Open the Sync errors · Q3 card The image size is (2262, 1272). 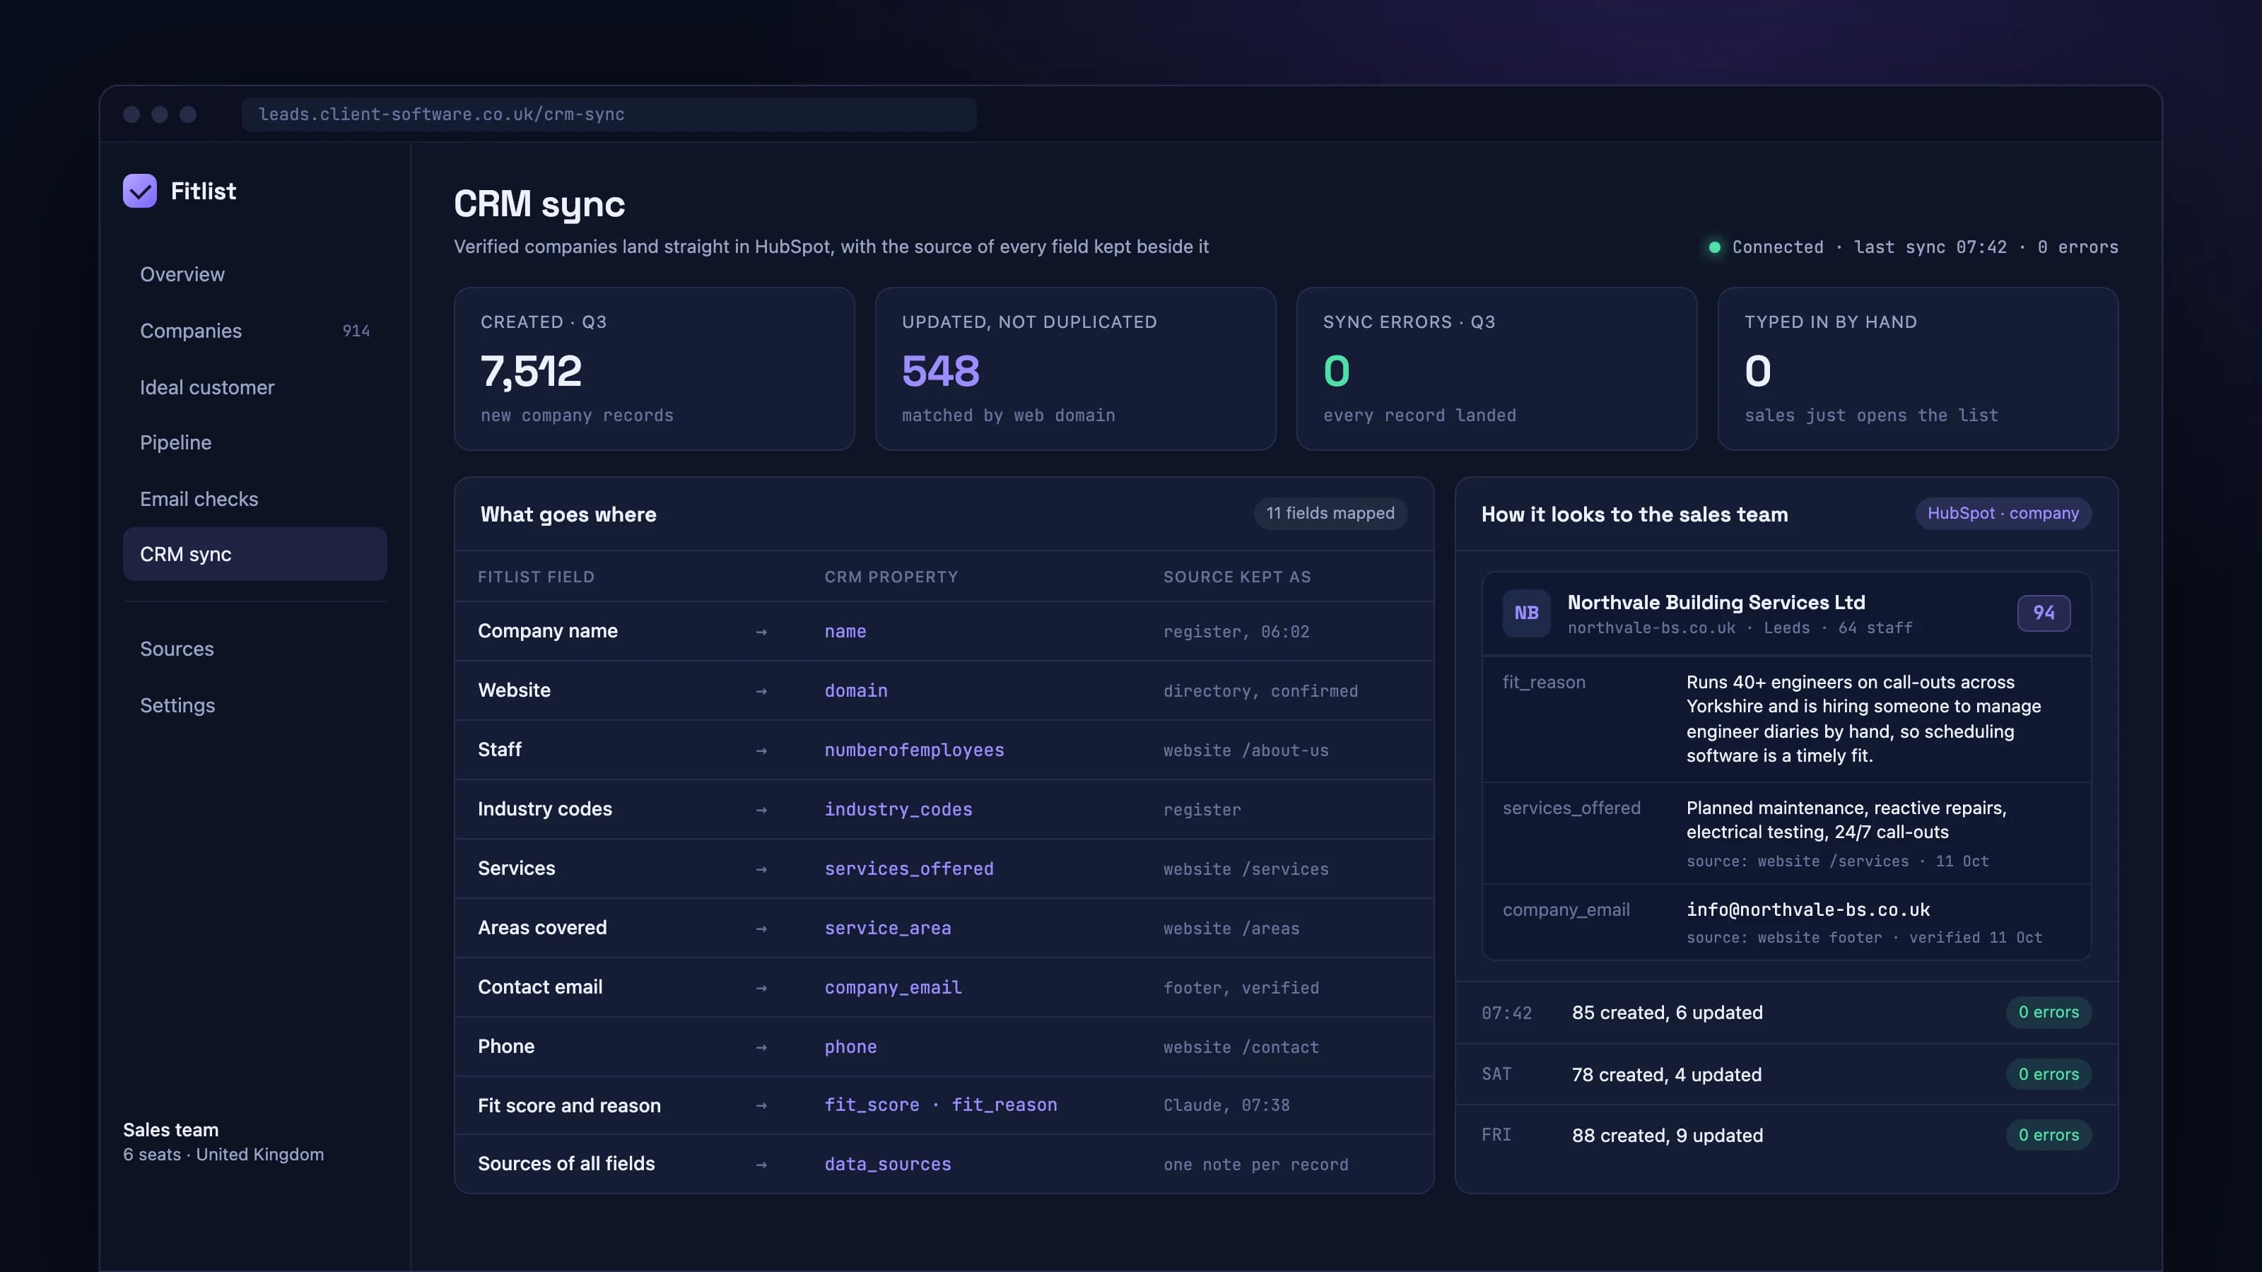(1496, 369)
